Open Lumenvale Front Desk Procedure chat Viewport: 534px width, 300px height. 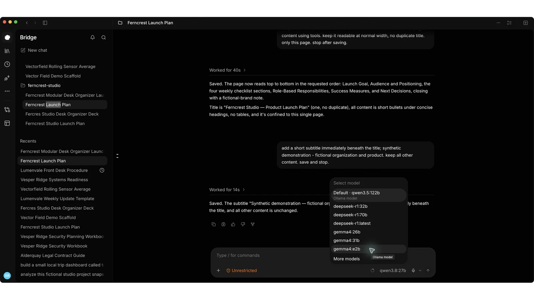click(x=62, y=170)
